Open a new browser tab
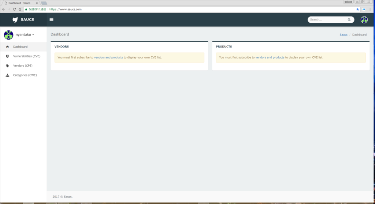Viewport: 375px width, 204px height. click(44, 3)
